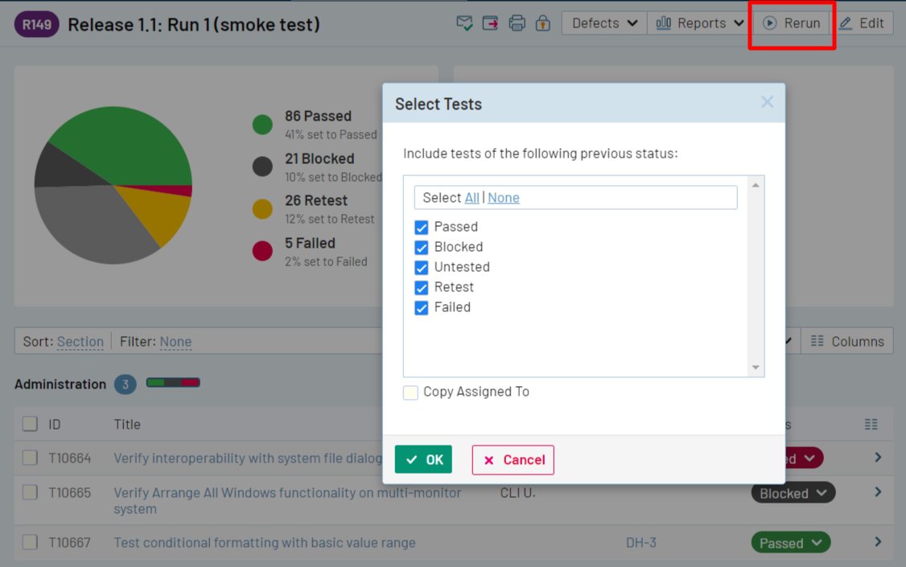The width and height of the screenshot is (906, 567).
Task: Click the None link to deselect statuses
Action: (504, 198)
